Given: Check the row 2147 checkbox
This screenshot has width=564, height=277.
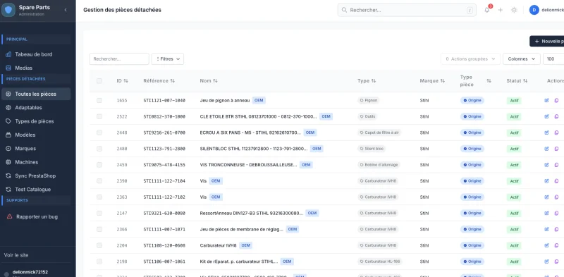Looking at the screenshot, I should pos(99,213).
